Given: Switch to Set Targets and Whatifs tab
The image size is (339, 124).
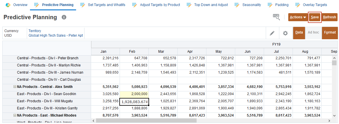Looking at the screenshot, I should (106, 5).
